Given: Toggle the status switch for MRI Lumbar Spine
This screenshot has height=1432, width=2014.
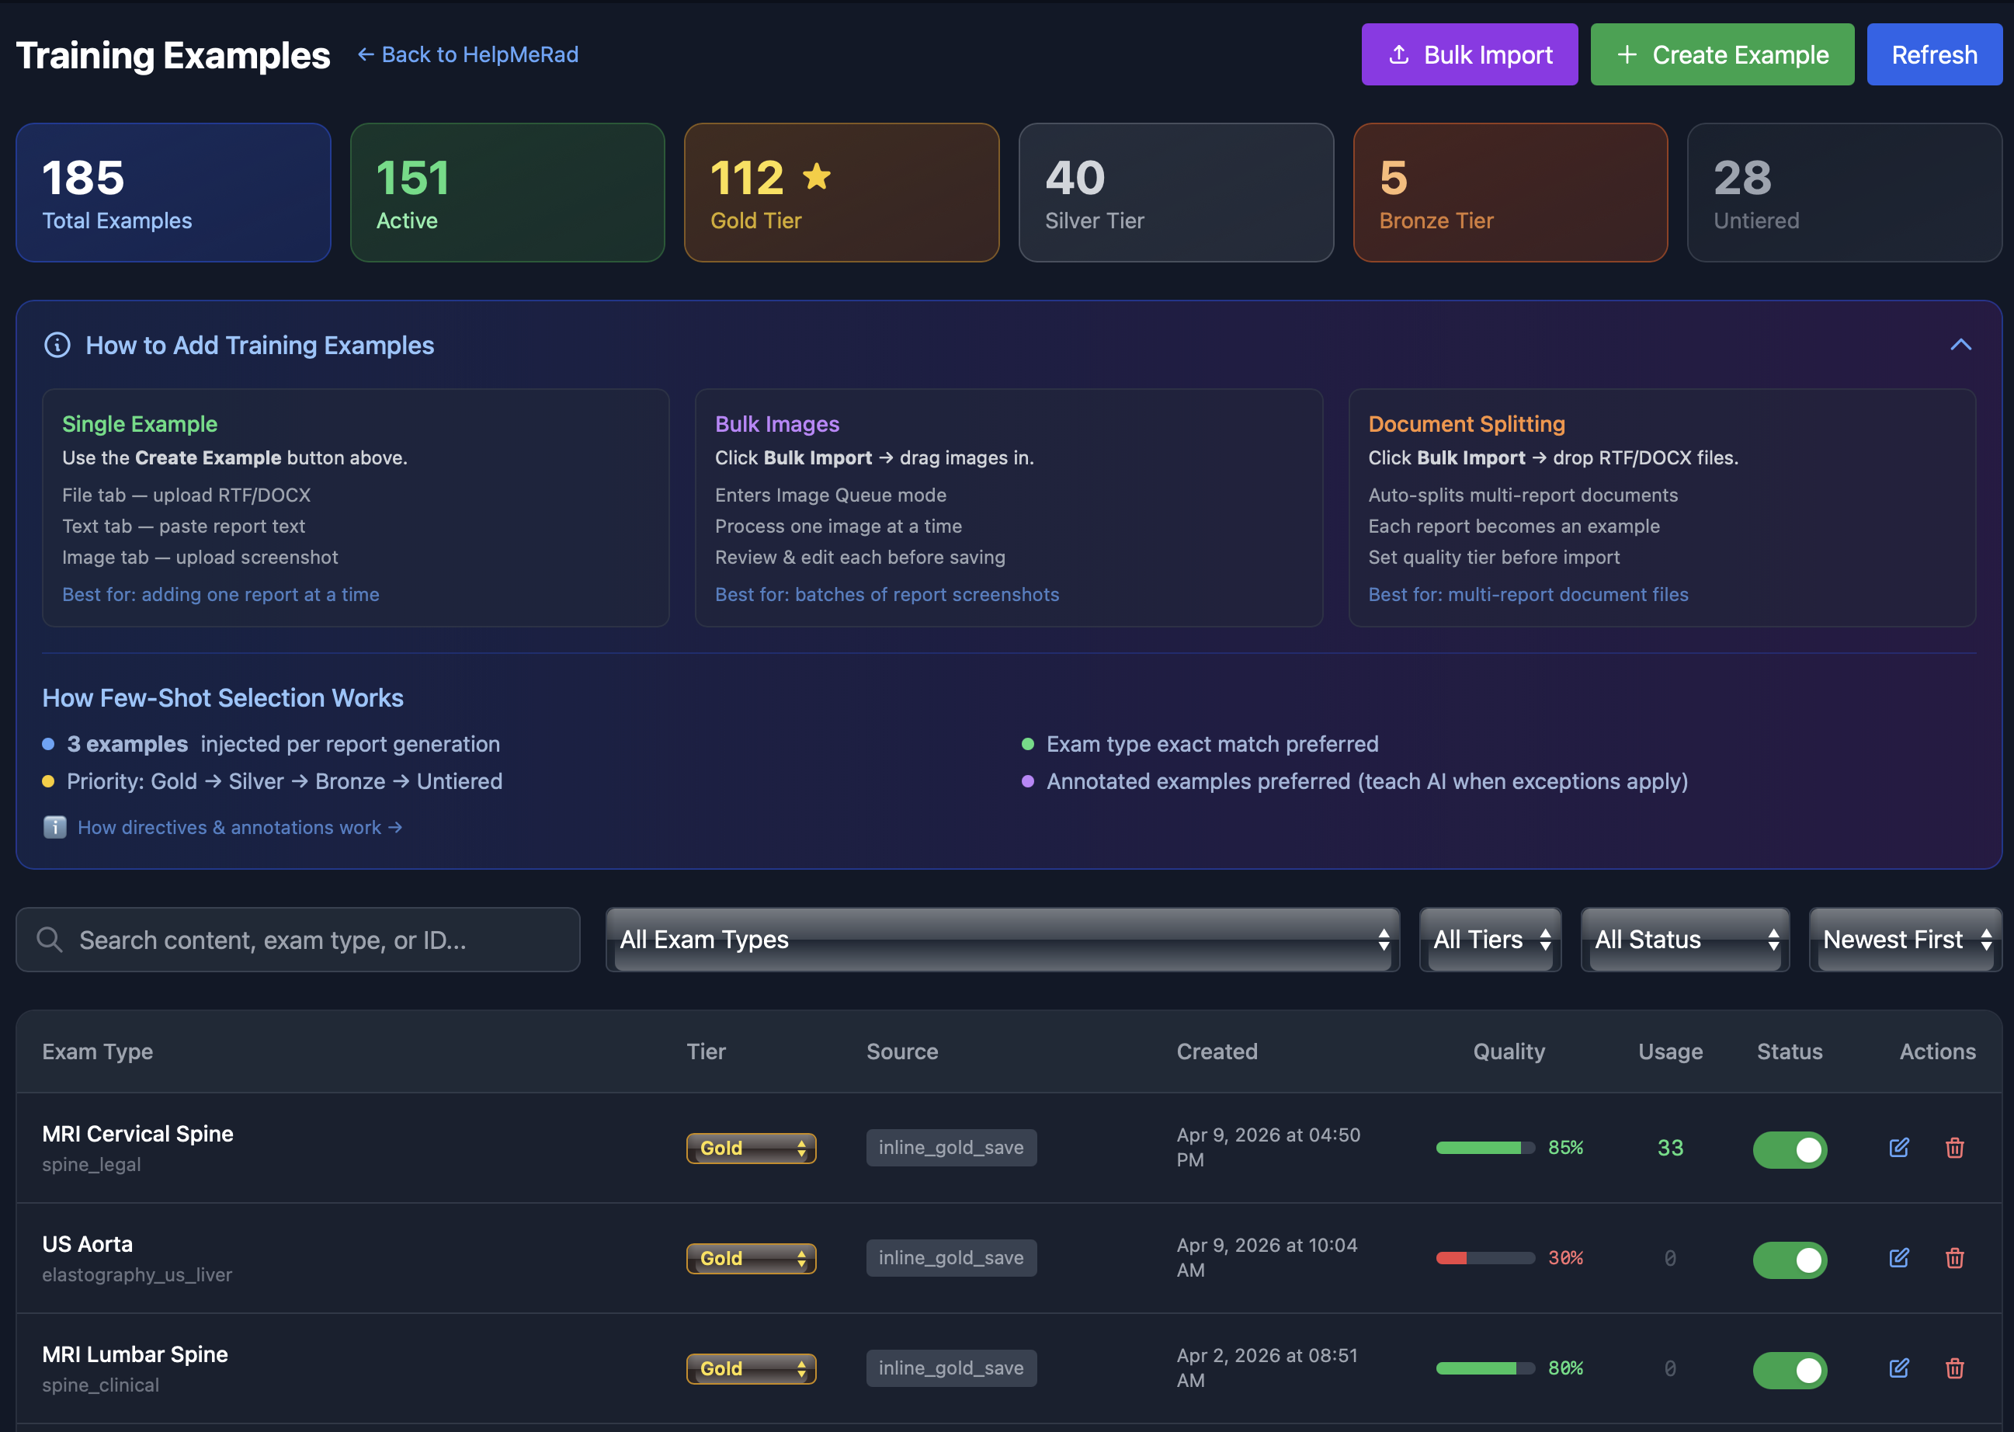Looking at the screenshot, I should 1790,1369.
